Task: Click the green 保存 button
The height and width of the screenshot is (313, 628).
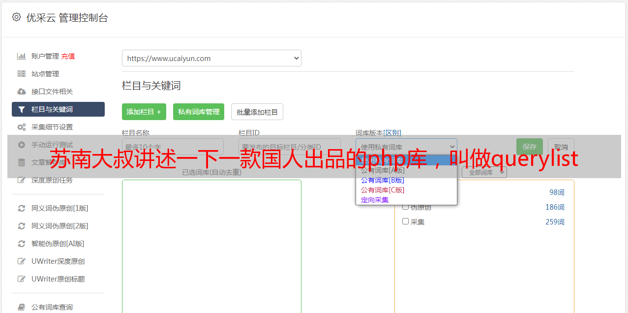Action: click(x=530, y=147)
